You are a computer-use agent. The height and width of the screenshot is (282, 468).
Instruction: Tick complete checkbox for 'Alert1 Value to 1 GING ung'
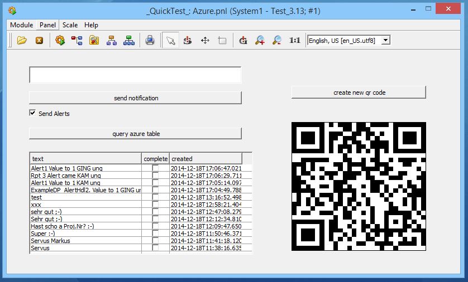point(155,168)
